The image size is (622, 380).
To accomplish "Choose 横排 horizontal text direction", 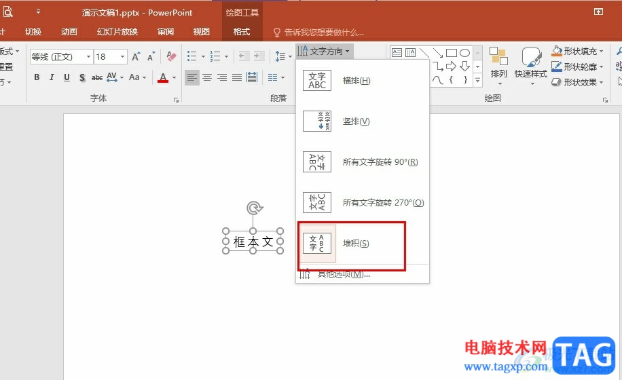I will click(x=363, y=81).
